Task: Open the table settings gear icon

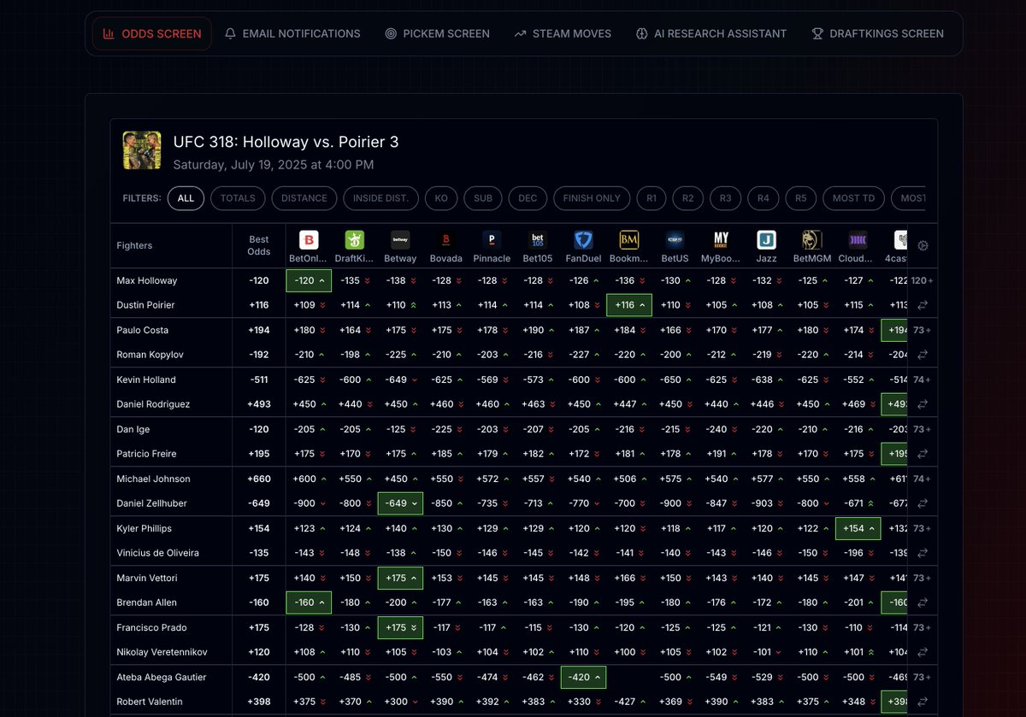Action: [923, 246]
